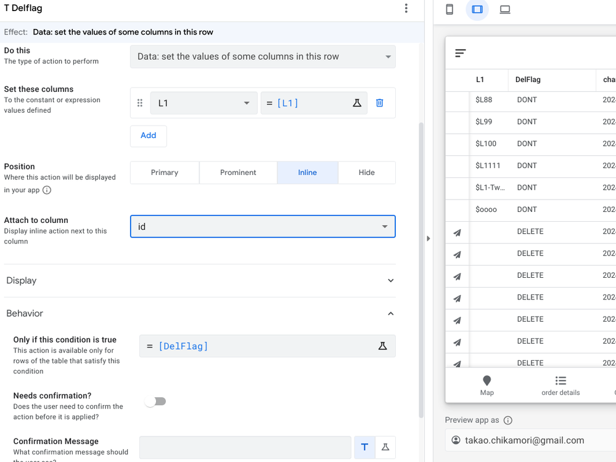Select the $L1111 table cell
Image resolution: width=616 pixels, height=462 pixels.
coord(488,166)
